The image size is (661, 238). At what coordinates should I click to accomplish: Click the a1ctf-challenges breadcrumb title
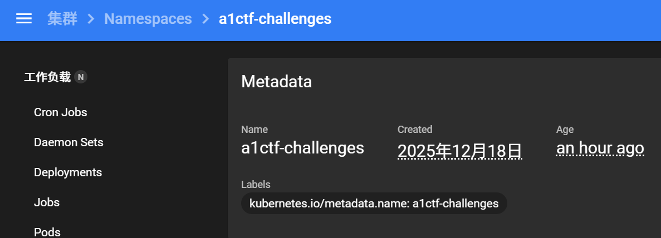coord(275,19)
